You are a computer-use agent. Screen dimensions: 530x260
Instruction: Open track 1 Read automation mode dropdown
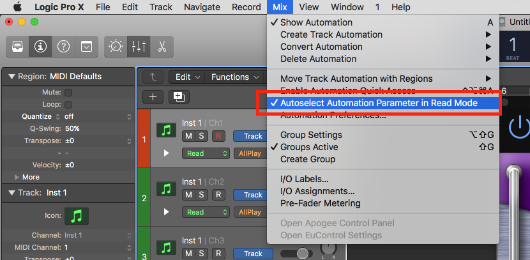click(206, 153)
